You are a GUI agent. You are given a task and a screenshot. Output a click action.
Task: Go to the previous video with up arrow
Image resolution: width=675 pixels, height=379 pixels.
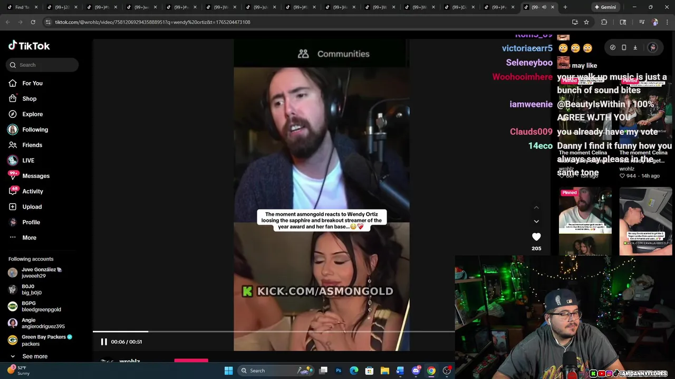(536, 207)
